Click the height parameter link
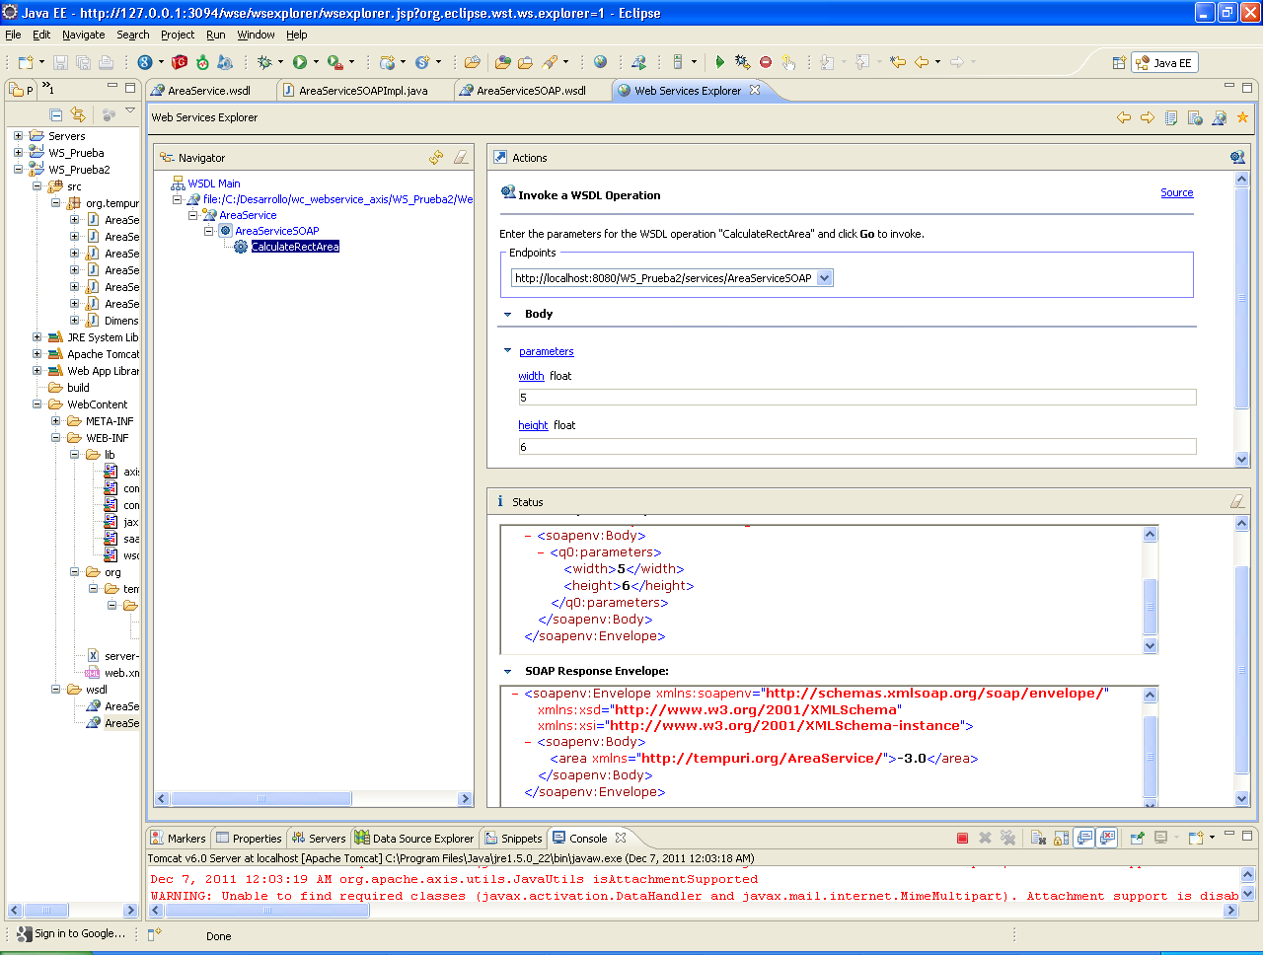This screenshot has height=955, width=1263. 533,425
